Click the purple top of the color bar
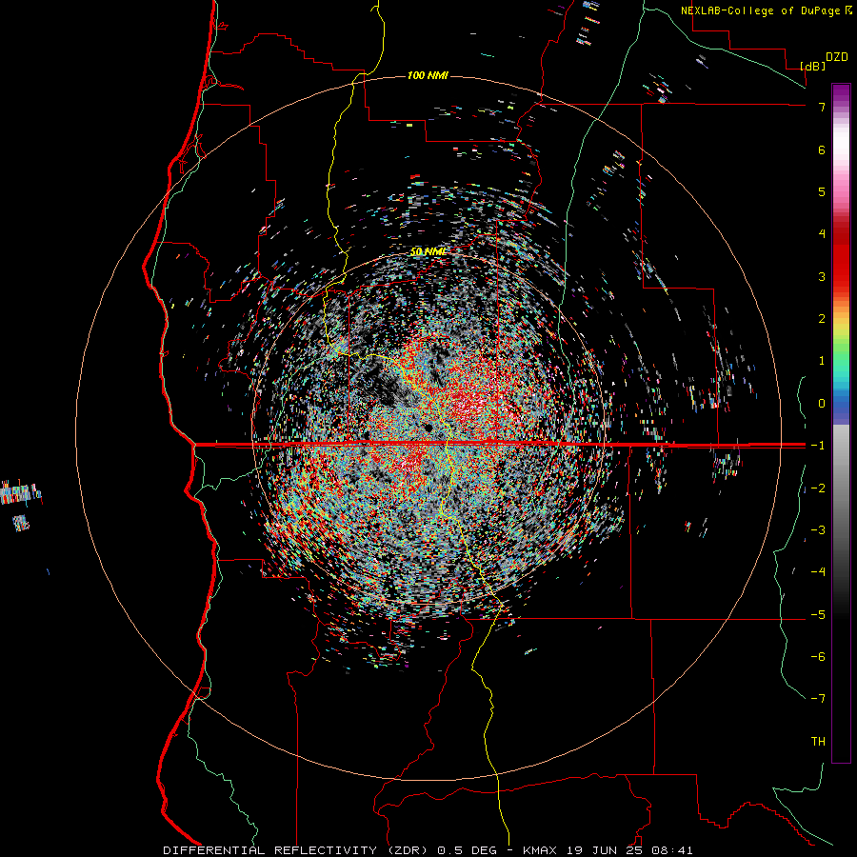Screen dimensions: 857x857 tap(841, 93)
